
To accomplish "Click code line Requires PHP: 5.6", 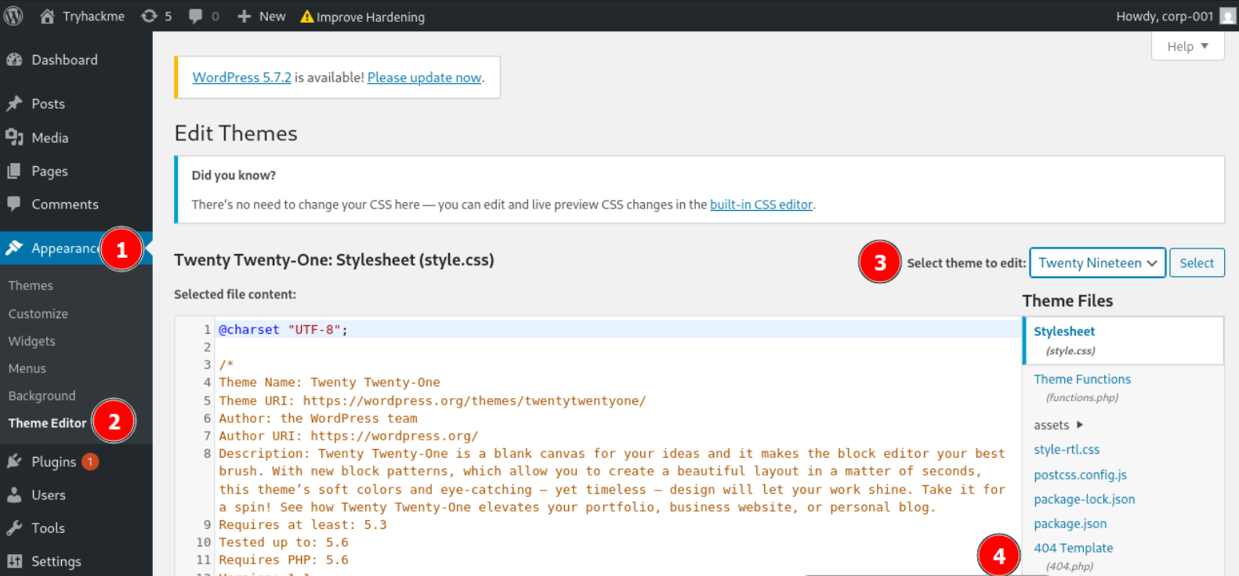I will (284, 560).
